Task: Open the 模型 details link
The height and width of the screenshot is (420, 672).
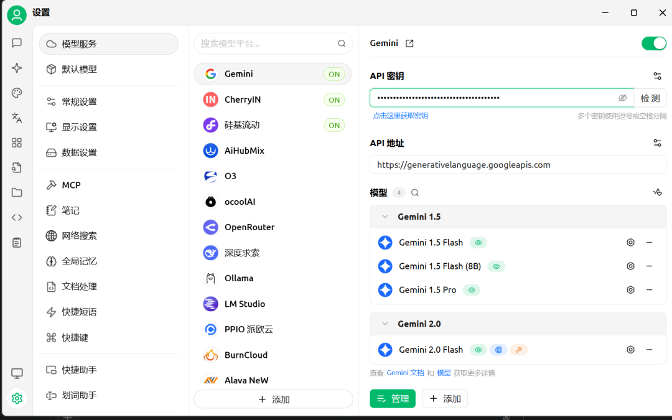Action: pyautogui.click(x=444, y=373)
